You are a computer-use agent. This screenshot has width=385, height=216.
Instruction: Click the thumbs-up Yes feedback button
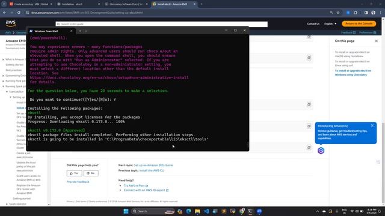pyautogui.click(x=75, y=173)
